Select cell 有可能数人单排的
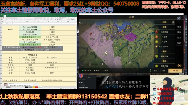The width and height of the screenshot is (188, 105). point(52,40)
